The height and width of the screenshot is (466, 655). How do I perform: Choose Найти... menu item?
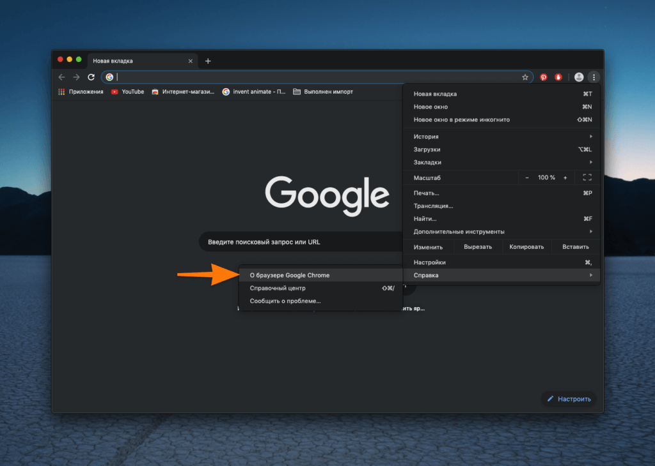501,219
